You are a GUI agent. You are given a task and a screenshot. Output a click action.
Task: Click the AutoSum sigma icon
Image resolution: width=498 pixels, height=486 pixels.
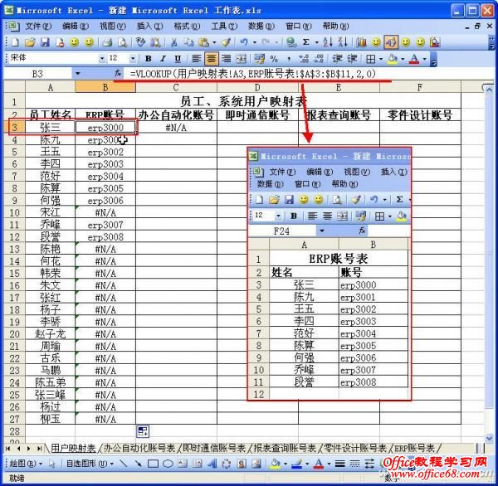[x=305, y=42]
